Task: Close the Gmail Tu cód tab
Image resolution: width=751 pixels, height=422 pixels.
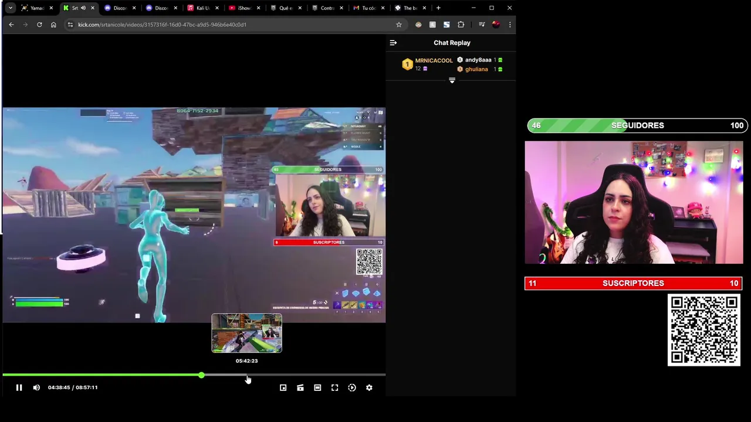Action: pos(383,8)
